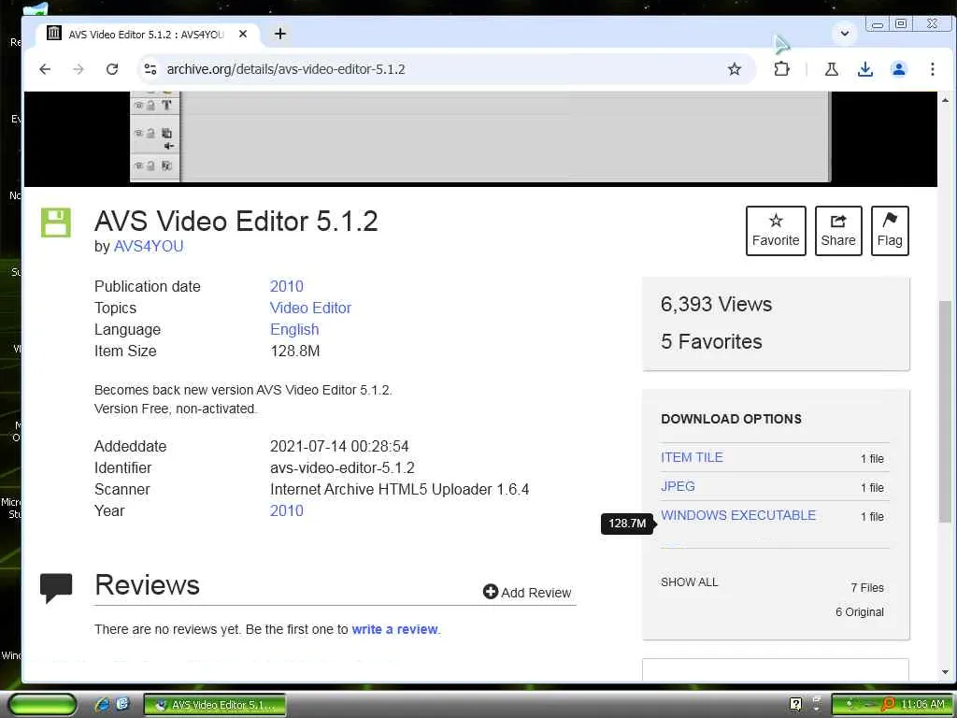This screenshot has width=957, height=718.
Task: Click the '6,393 Views' text
Action: click(x=716, y=304)
